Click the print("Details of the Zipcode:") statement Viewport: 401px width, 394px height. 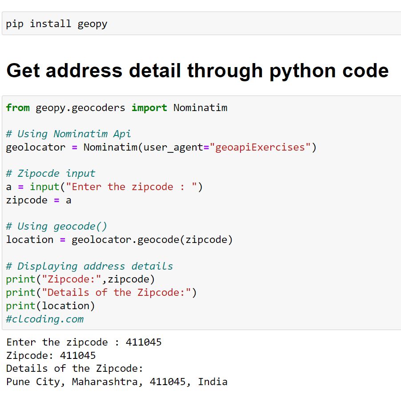coord(101,292)
